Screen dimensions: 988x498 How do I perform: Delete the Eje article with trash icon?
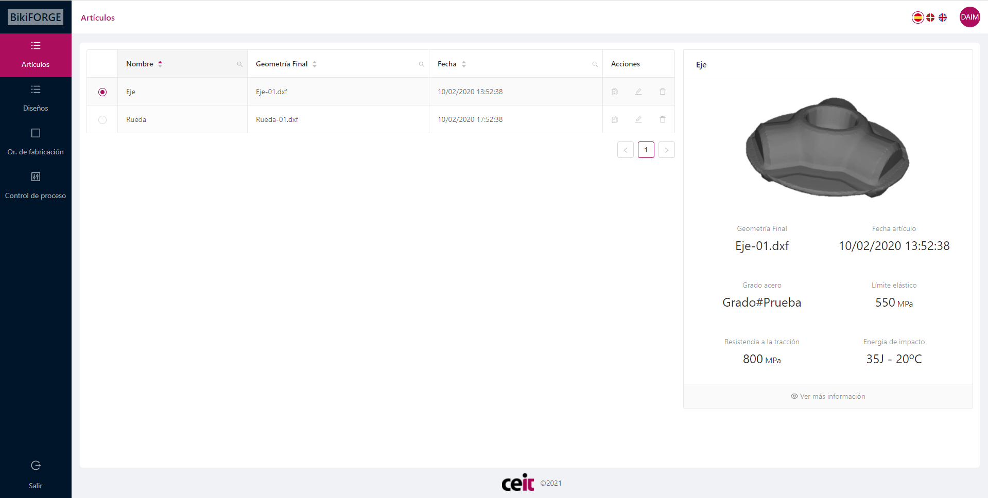663,92
